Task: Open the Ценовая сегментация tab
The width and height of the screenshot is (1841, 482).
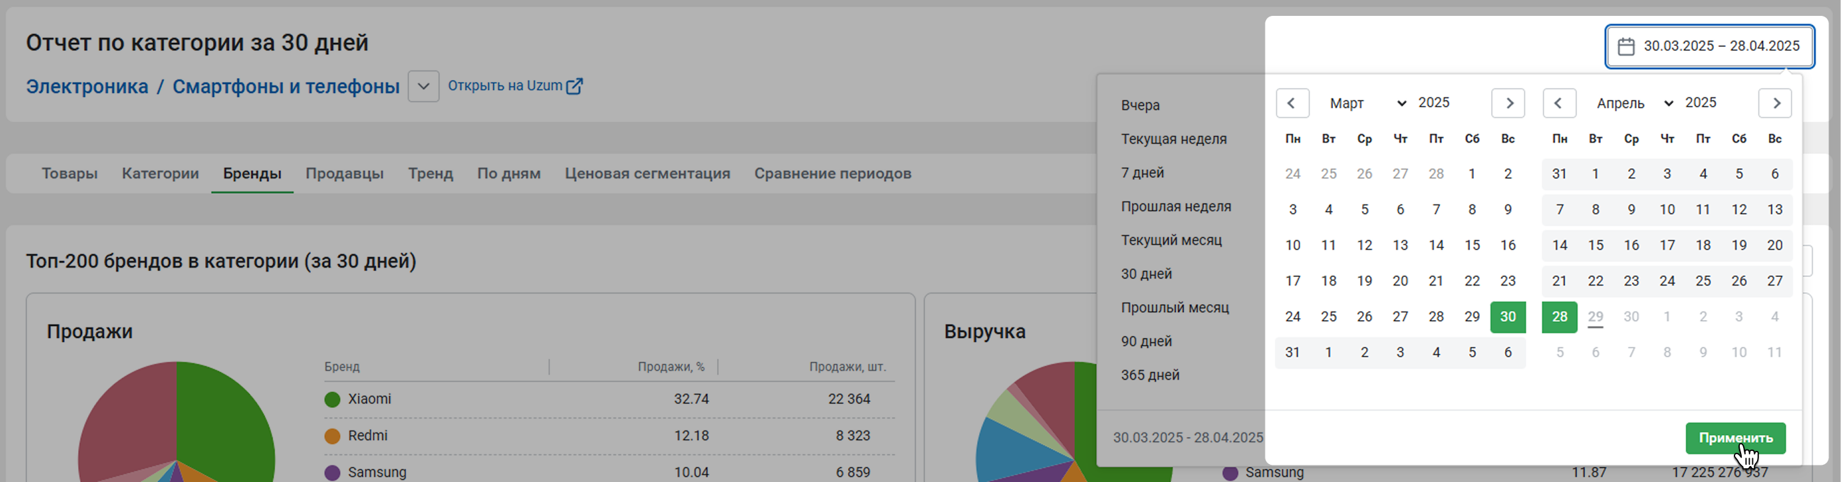Action: coord(647,173)
